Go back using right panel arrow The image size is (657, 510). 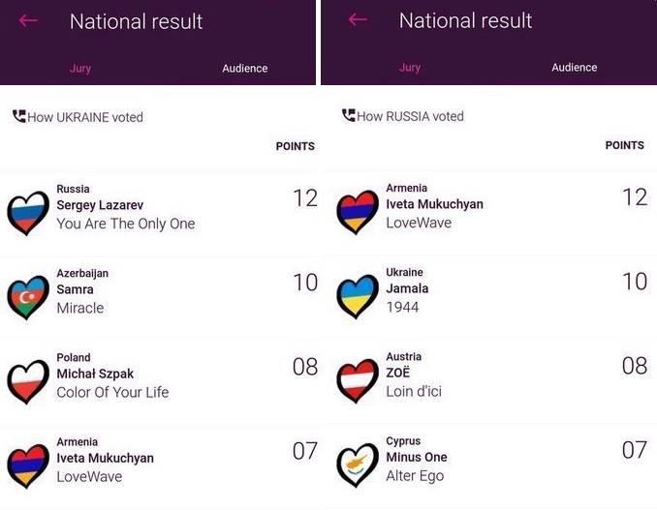[358, 19]
